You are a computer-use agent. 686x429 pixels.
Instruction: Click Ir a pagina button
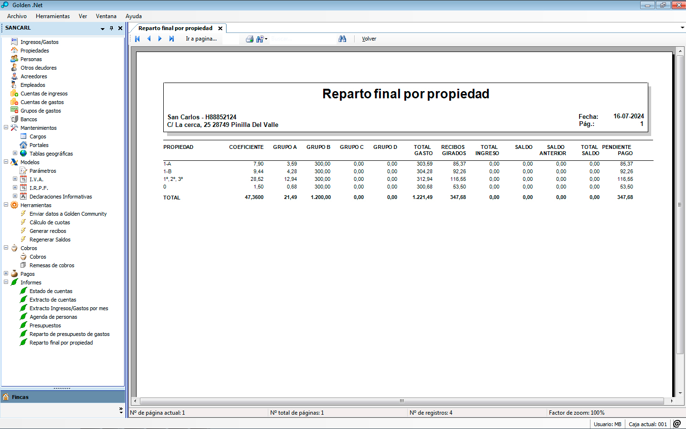coord(201,39)
